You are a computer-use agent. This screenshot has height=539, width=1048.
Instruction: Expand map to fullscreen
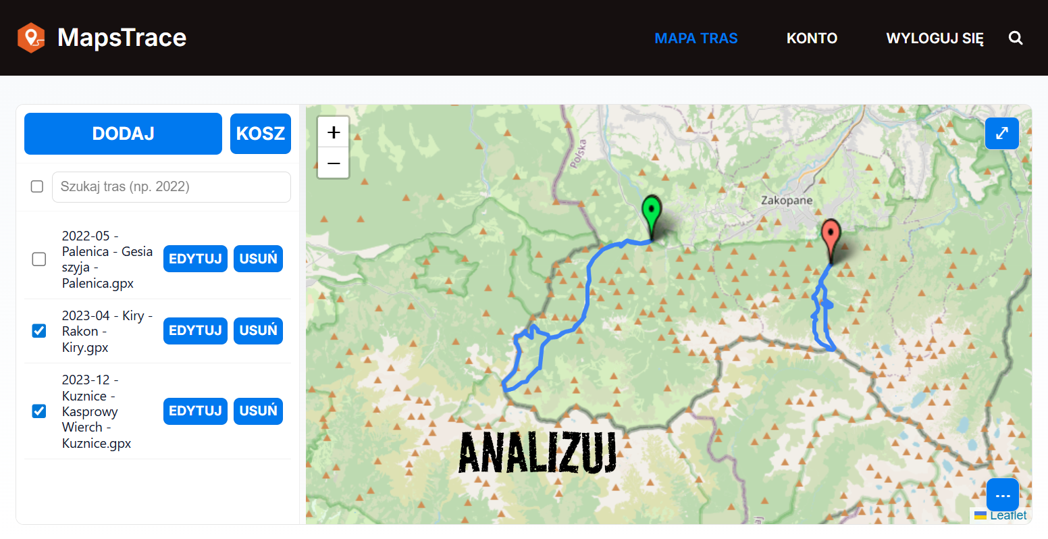[1002, 133]
